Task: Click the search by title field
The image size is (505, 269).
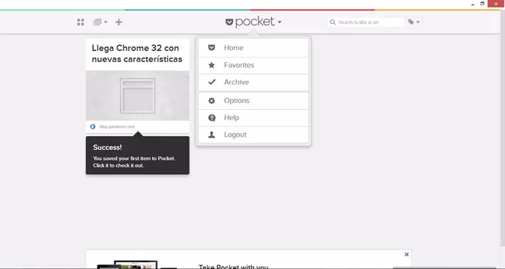Action: coord(366,22)
